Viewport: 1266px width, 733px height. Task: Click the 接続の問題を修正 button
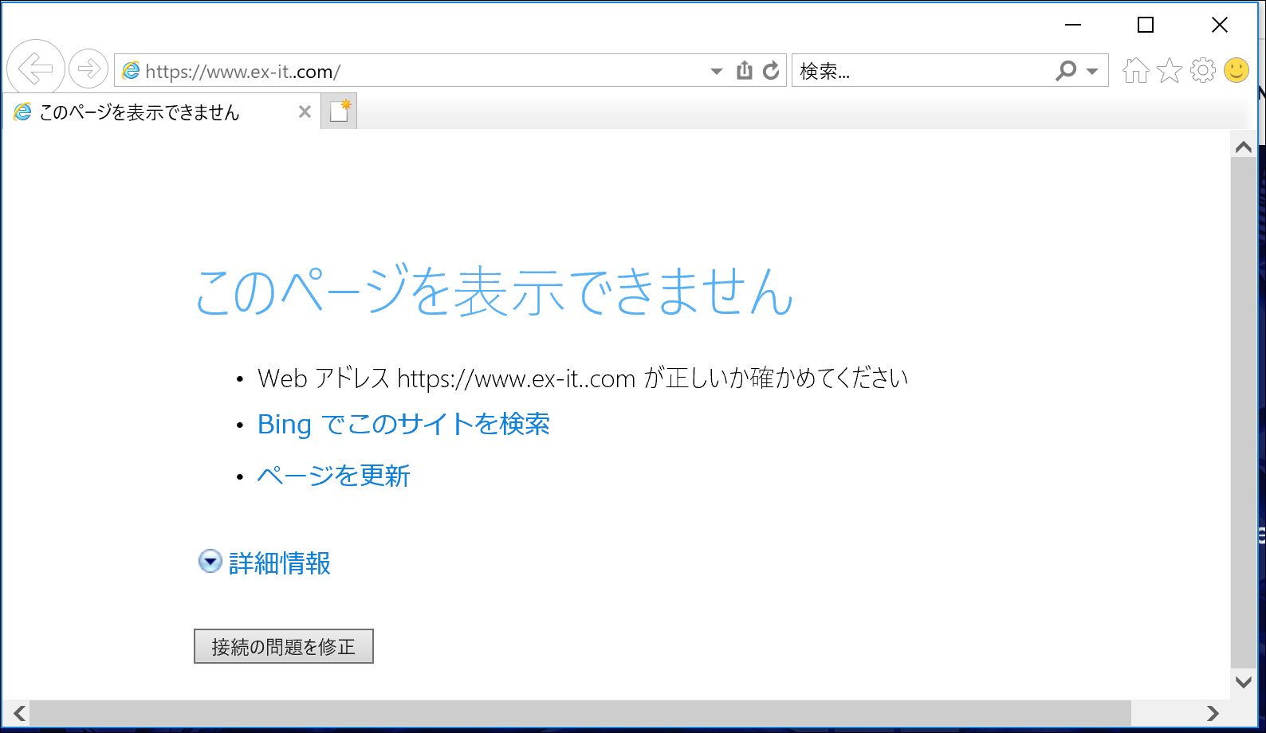[284, 646]
